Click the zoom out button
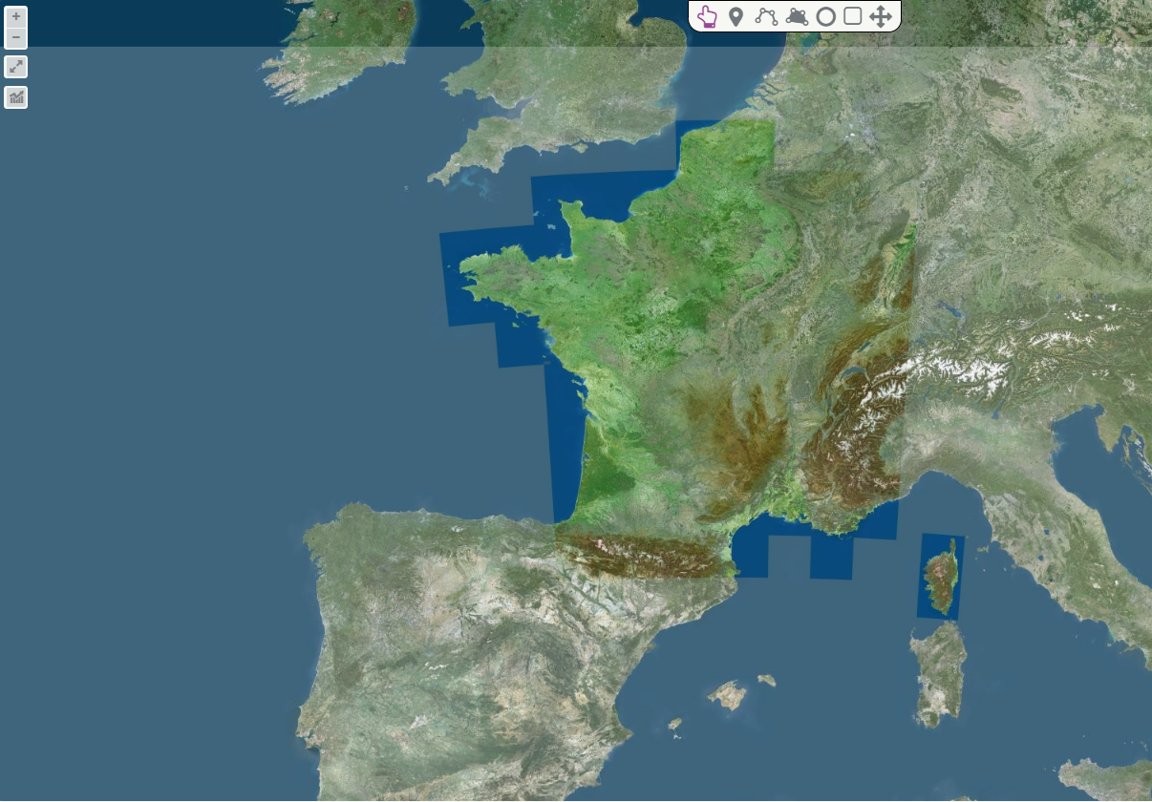 15,36
